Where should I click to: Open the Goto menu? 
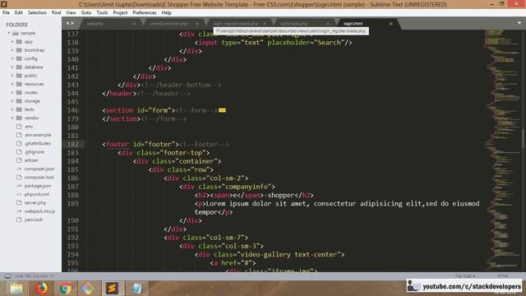pos(85,13)
